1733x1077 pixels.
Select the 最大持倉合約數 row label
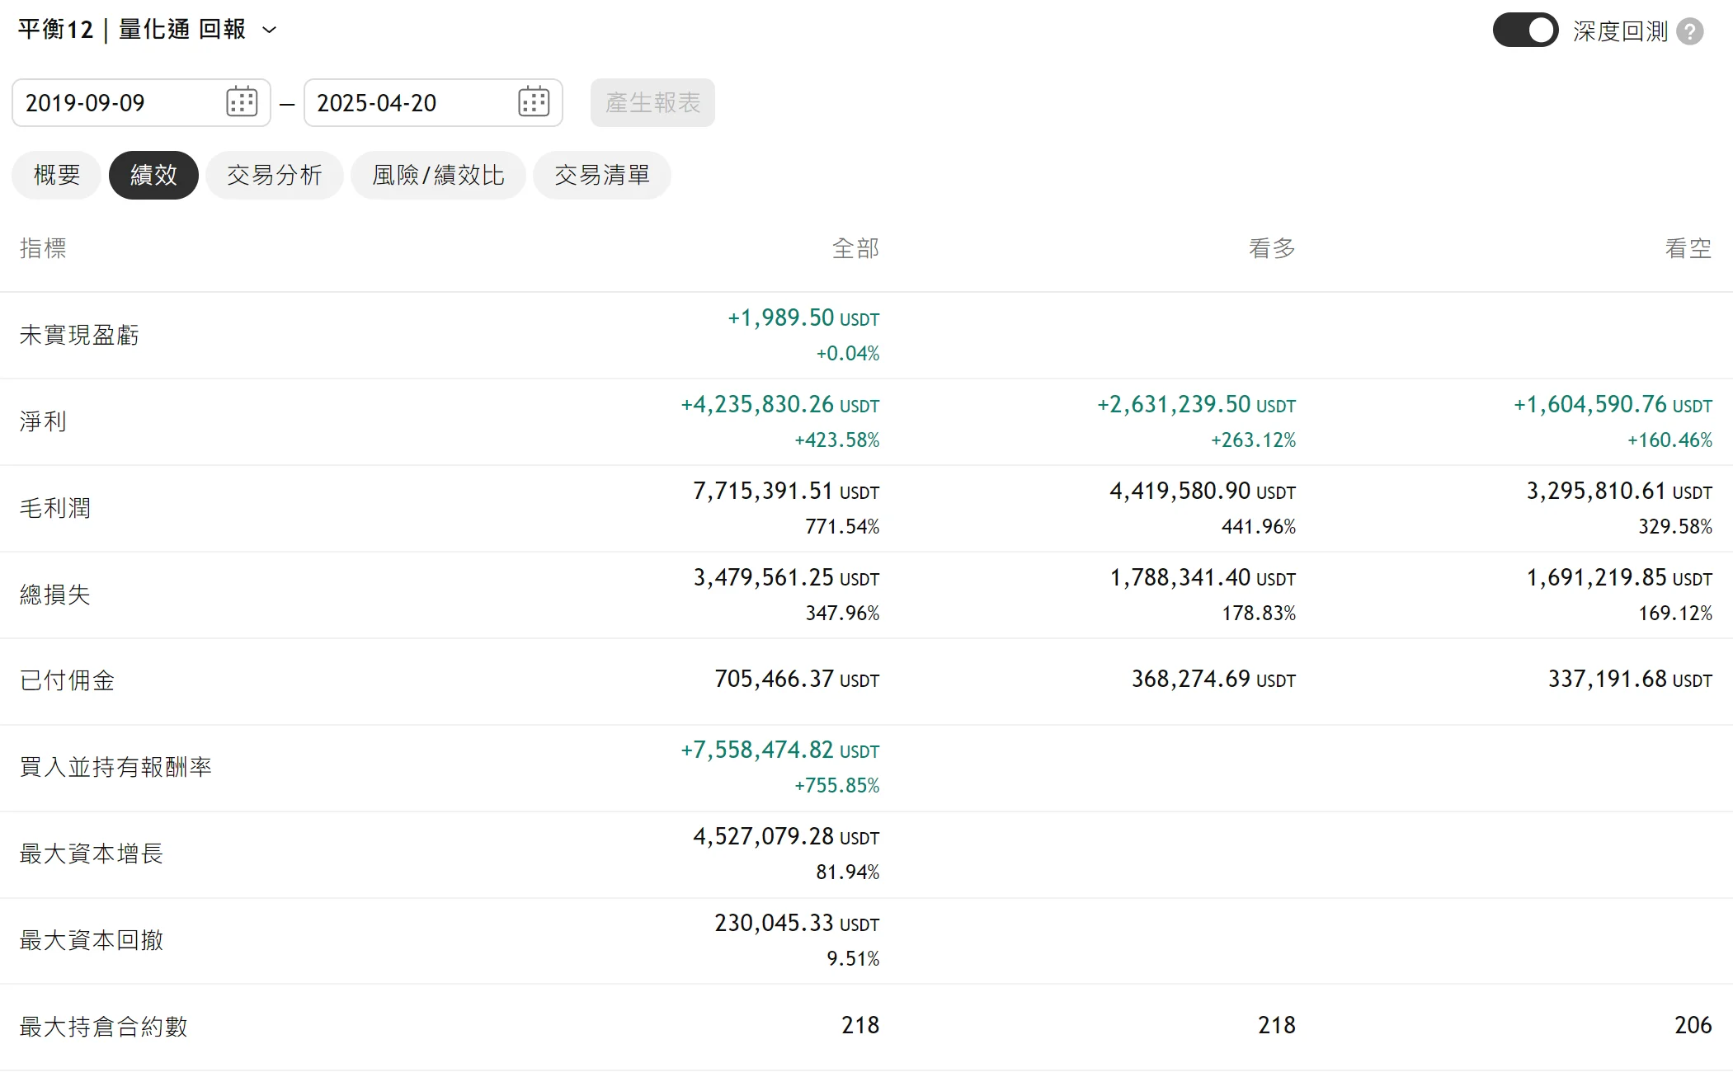pyautogui.click(x=103, y=1027)
